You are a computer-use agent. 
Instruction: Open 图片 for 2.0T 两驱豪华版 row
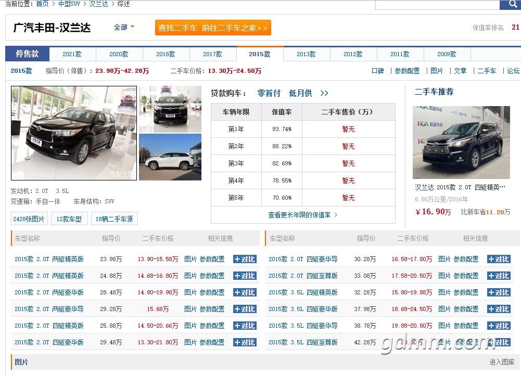point(190,292)
